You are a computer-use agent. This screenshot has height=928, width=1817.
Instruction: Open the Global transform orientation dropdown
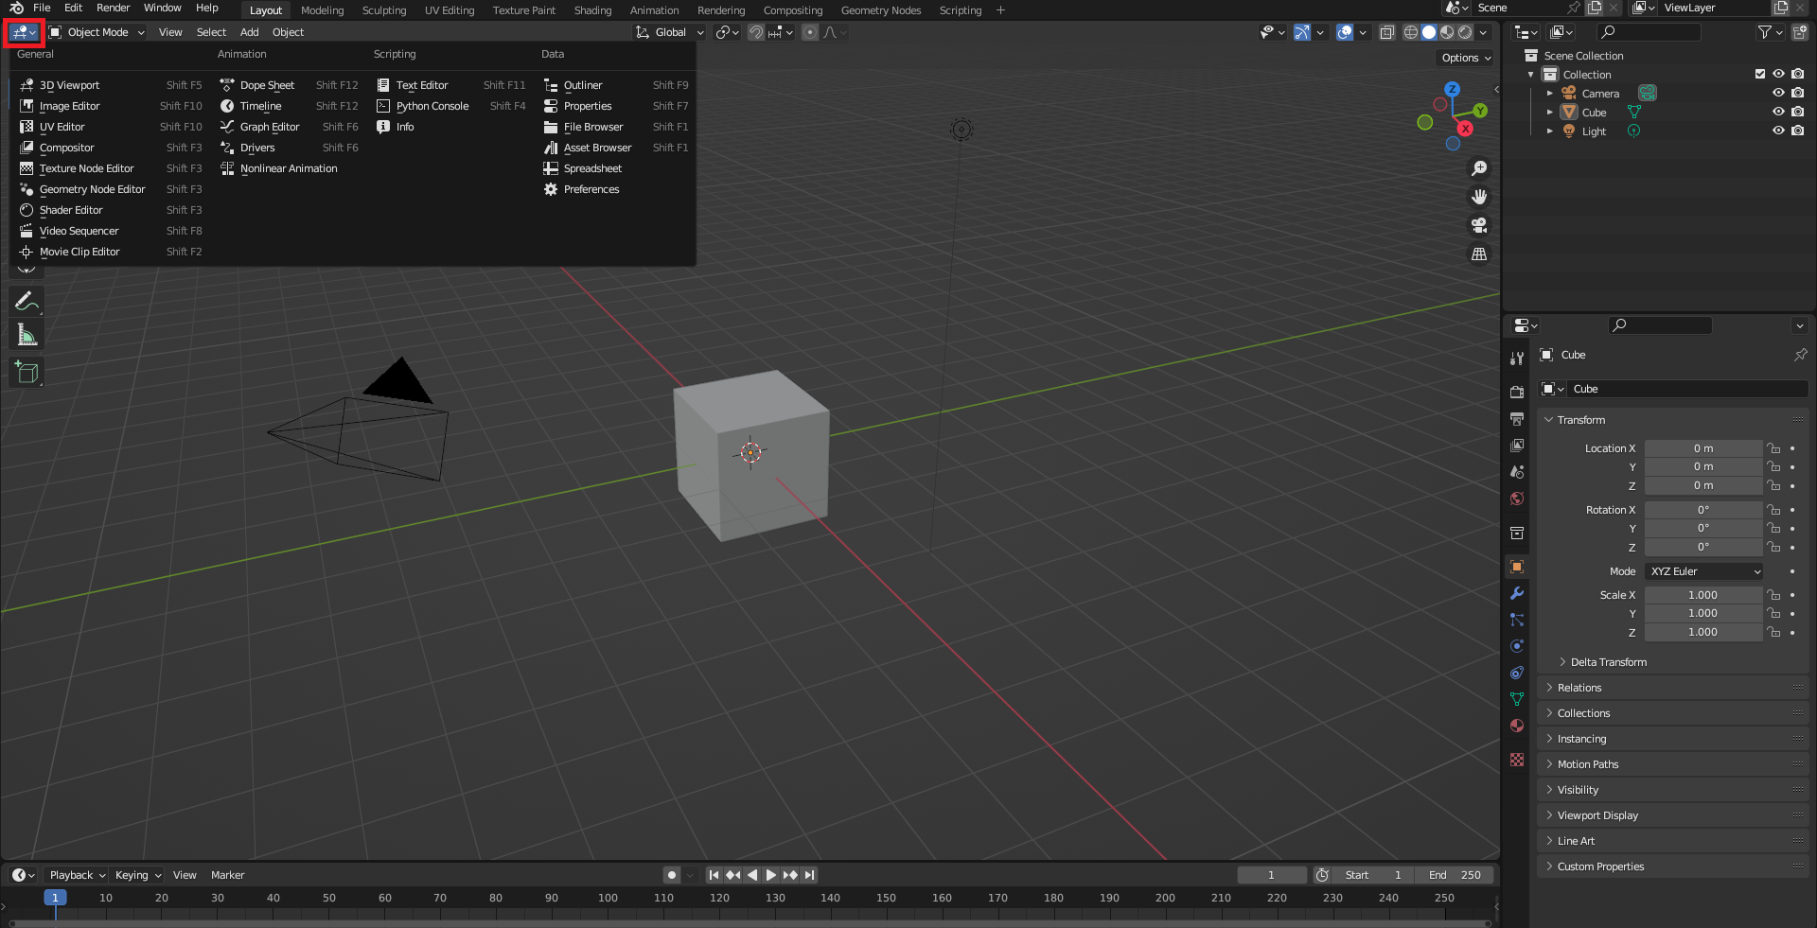670,32
